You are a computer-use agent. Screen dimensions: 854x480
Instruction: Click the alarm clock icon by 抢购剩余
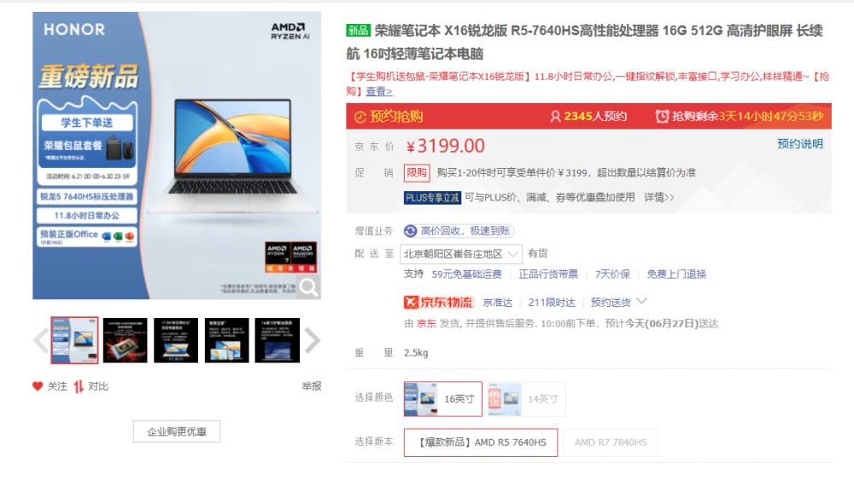[662, 116]
